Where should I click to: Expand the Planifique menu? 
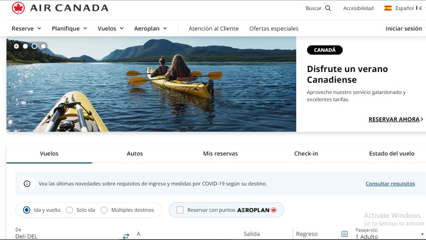pyautogui.click(x=69, y=28)
